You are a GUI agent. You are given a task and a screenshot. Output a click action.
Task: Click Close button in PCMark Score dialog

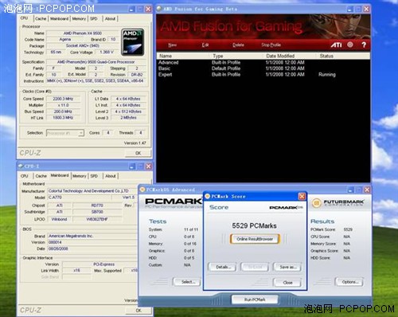[x=287, y=283]
